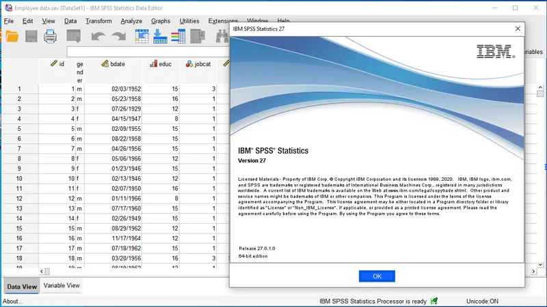Click the Go to variable icon
This screenshot has height=307, width=547.
(160, 36)
